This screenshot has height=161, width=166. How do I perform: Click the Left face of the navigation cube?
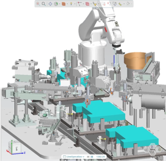pyautogui.click(x=17, y=148)
